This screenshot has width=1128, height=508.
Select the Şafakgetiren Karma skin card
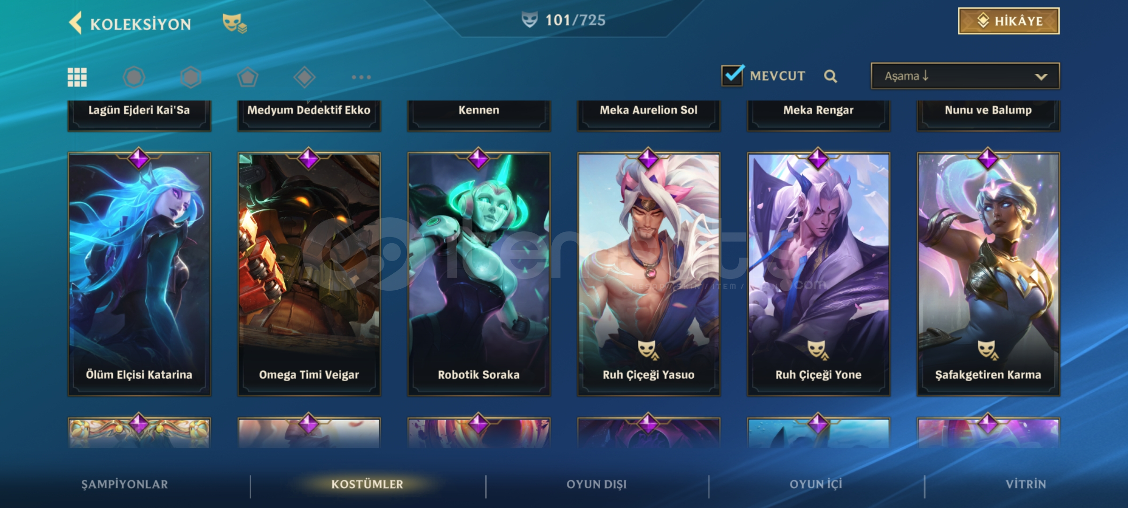coord(988,274)
